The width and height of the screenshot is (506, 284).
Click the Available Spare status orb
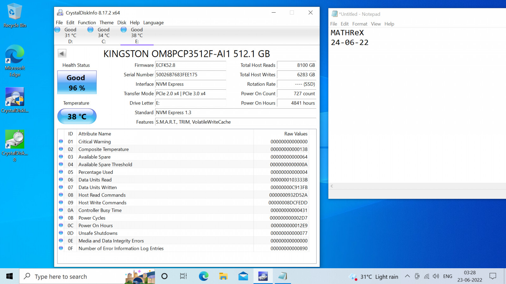pos(61,157)
